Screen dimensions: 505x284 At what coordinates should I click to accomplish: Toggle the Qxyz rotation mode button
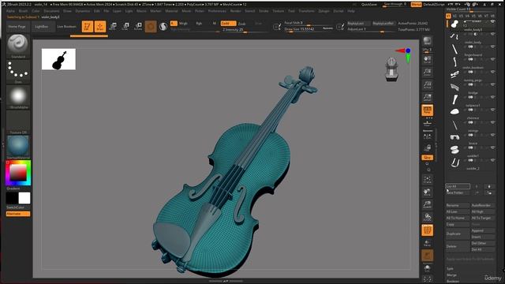click(428, 158)
